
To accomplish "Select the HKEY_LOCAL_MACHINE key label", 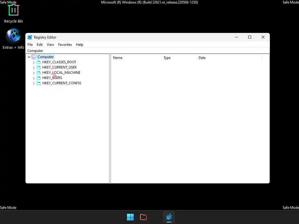I will click(61, 73).
